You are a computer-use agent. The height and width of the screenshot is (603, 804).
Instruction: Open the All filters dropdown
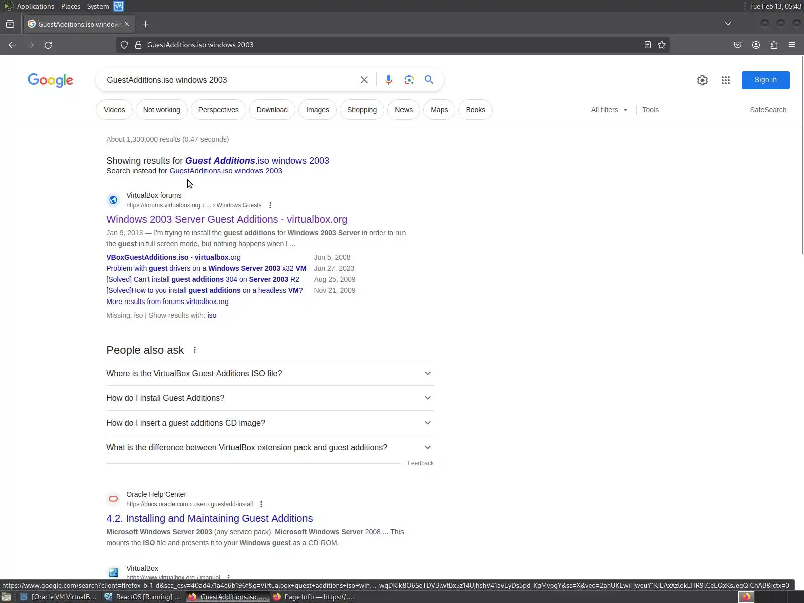click(609, 110)
